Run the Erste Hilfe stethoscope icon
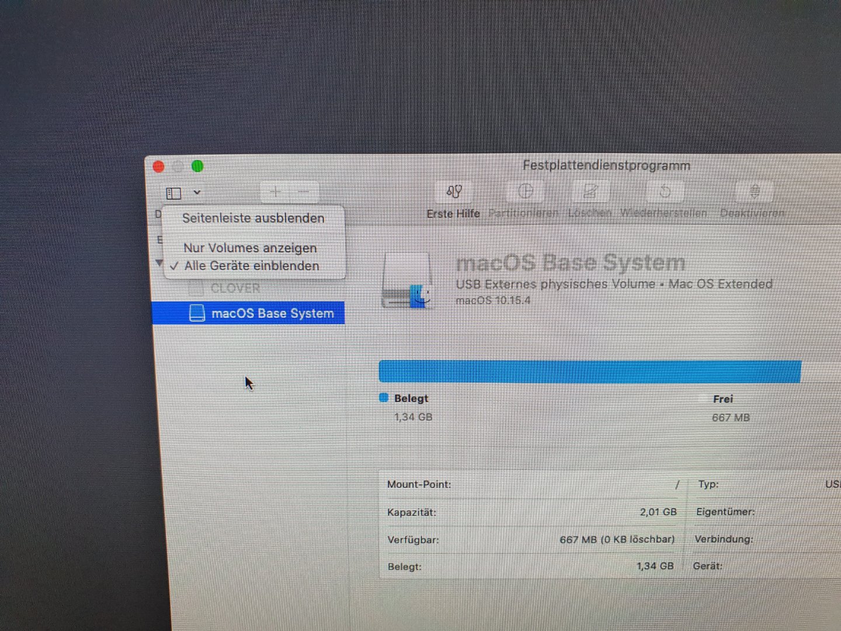 click(x=454, y=191)
